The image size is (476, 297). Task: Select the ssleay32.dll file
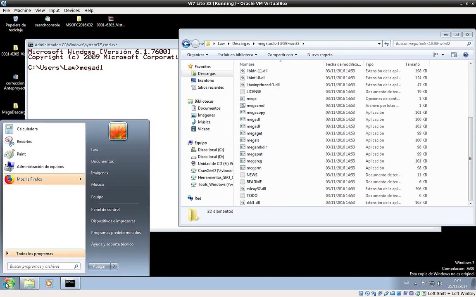click(256, 189)
